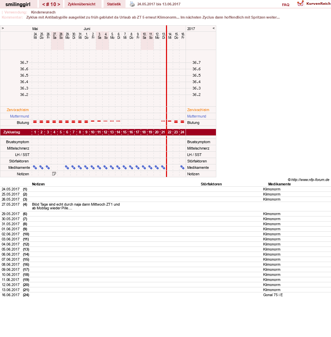Screen dimensions: 331x337
Task: Click medication pill icon on cycle day 12
Action: [x=106, y=167]
